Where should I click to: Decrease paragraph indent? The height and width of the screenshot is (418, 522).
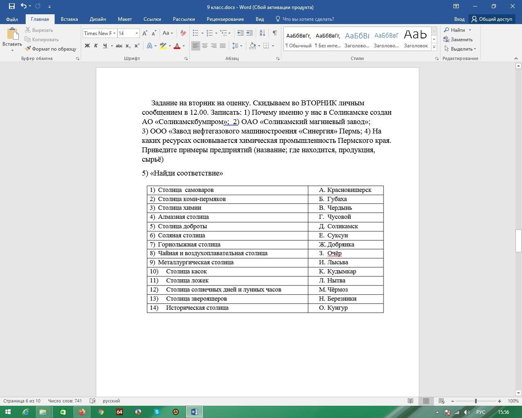(x=241, y=33)
